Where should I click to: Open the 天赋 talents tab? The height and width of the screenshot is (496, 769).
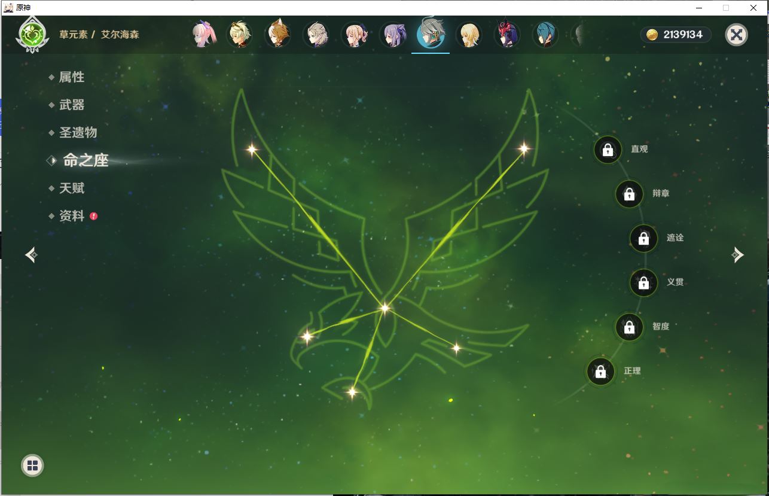[71, 188]
